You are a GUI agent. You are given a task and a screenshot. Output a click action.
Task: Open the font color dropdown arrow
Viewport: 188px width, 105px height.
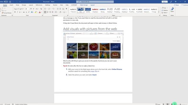(x=41, y=12)
